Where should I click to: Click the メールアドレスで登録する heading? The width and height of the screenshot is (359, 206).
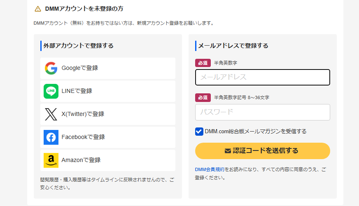coord(233,46)
